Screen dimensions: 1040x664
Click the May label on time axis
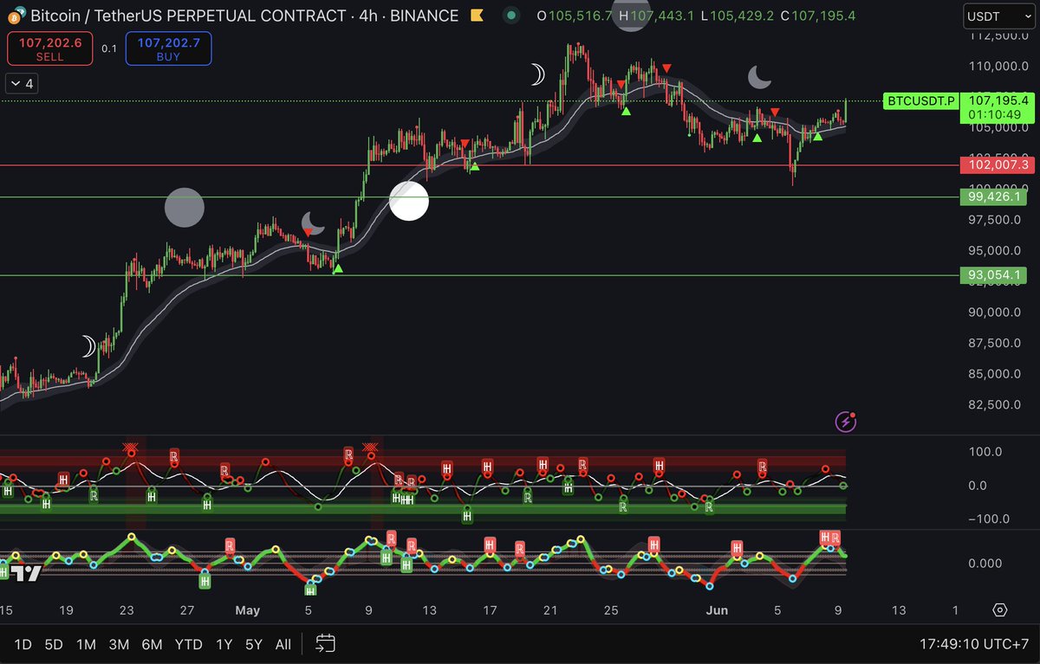247,610
